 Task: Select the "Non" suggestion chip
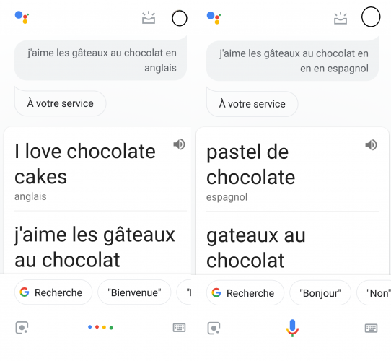pos(374,293)
